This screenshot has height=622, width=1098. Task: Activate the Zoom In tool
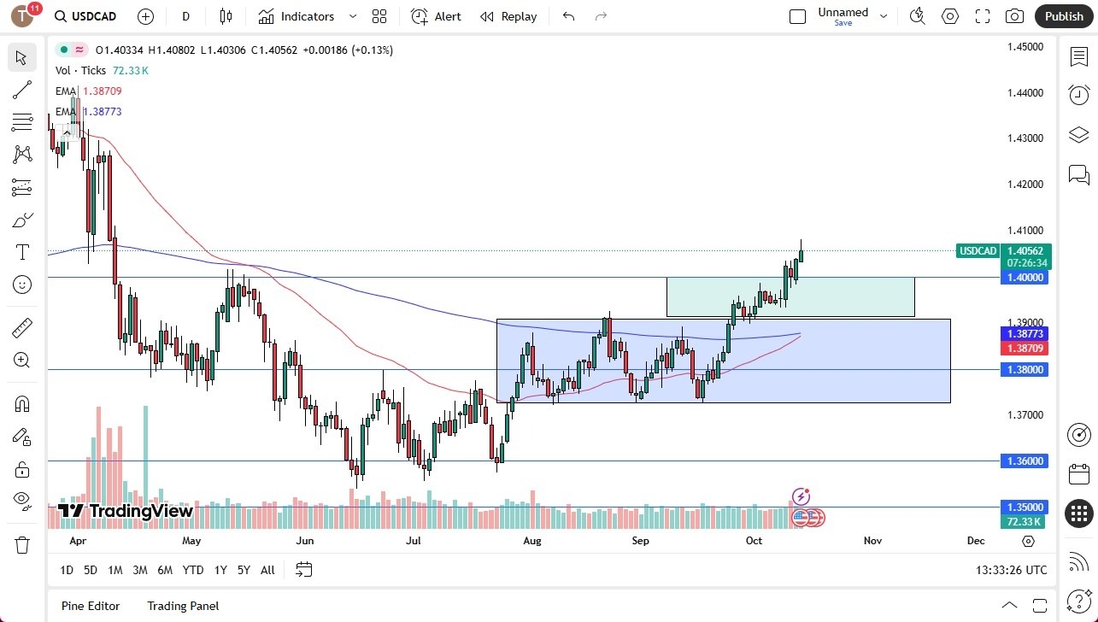(21, 360)
